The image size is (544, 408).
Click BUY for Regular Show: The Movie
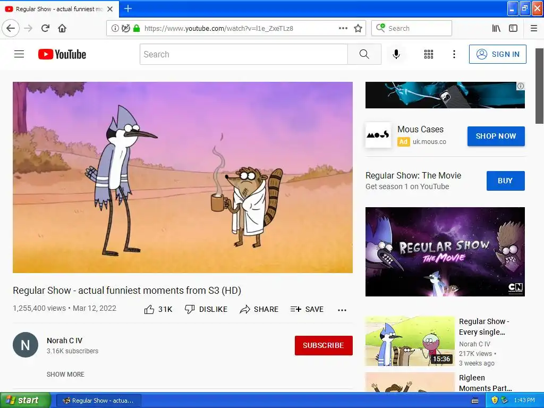pos(506,181)
